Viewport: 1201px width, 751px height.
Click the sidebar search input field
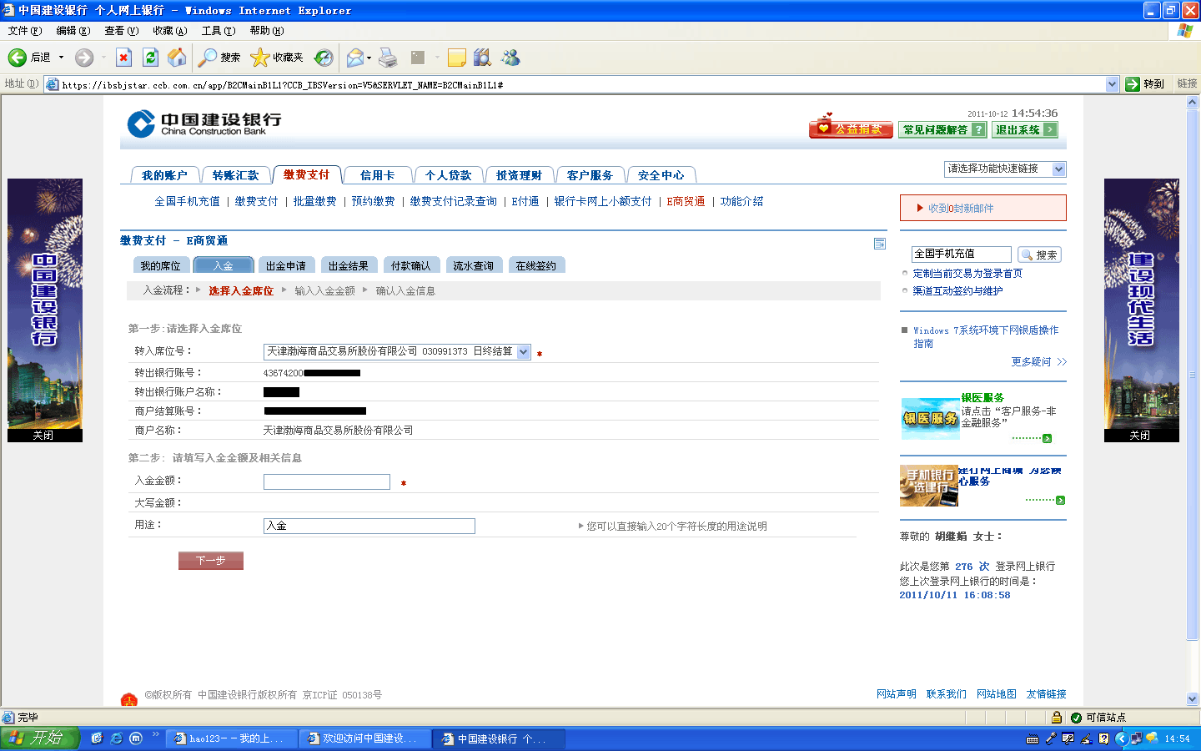pos(962,254)
